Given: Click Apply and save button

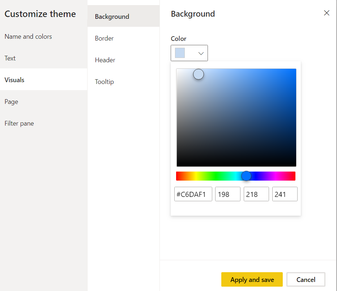Looking at the screenshot, I should pos(252,279).
